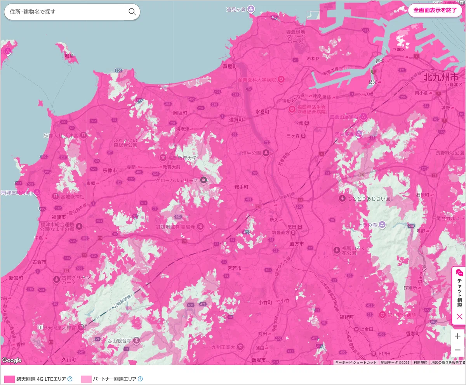Focus the 住所・建物名で探す search field
The width and height of the screenshot is (466, 385).
coord(64,12)
